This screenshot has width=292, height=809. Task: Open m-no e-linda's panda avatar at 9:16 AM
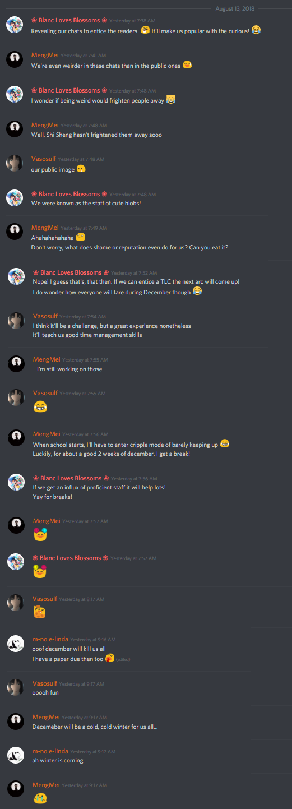click(x=16, y=644)
